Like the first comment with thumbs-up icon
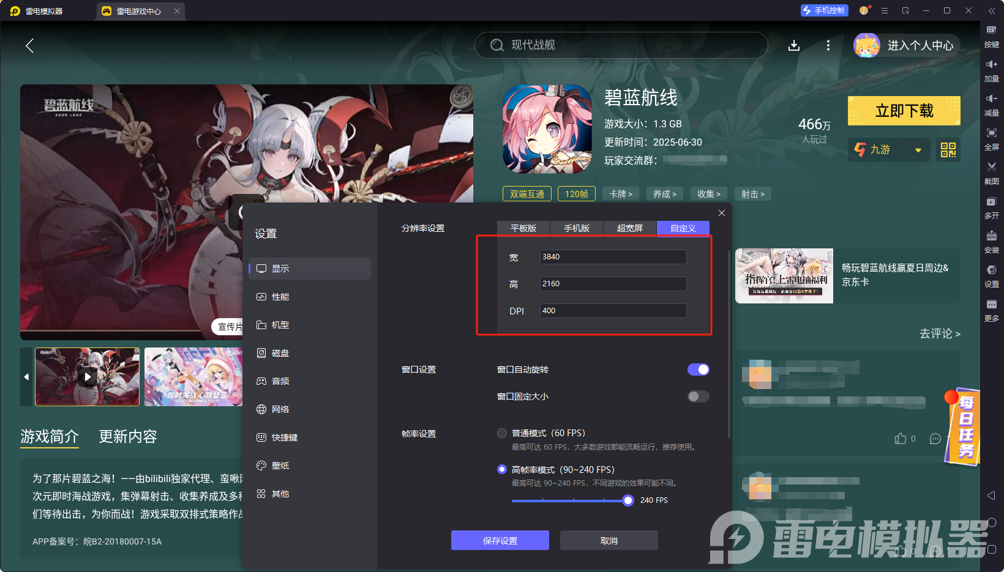This screenshot has height=572, width=1004. tap(901, 439)
